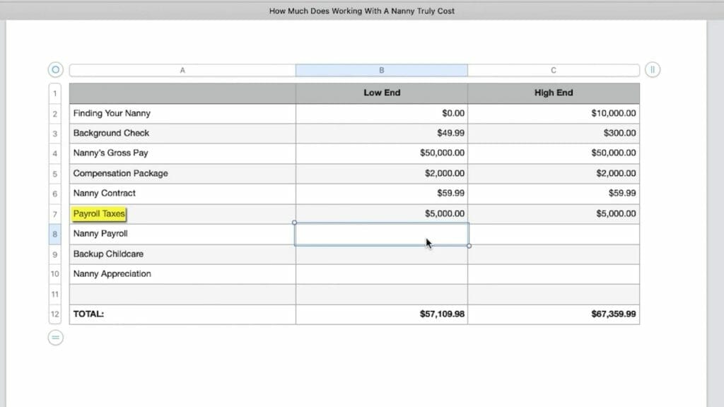Select column C header
724x407 pixels.
(x=554, y=71)
